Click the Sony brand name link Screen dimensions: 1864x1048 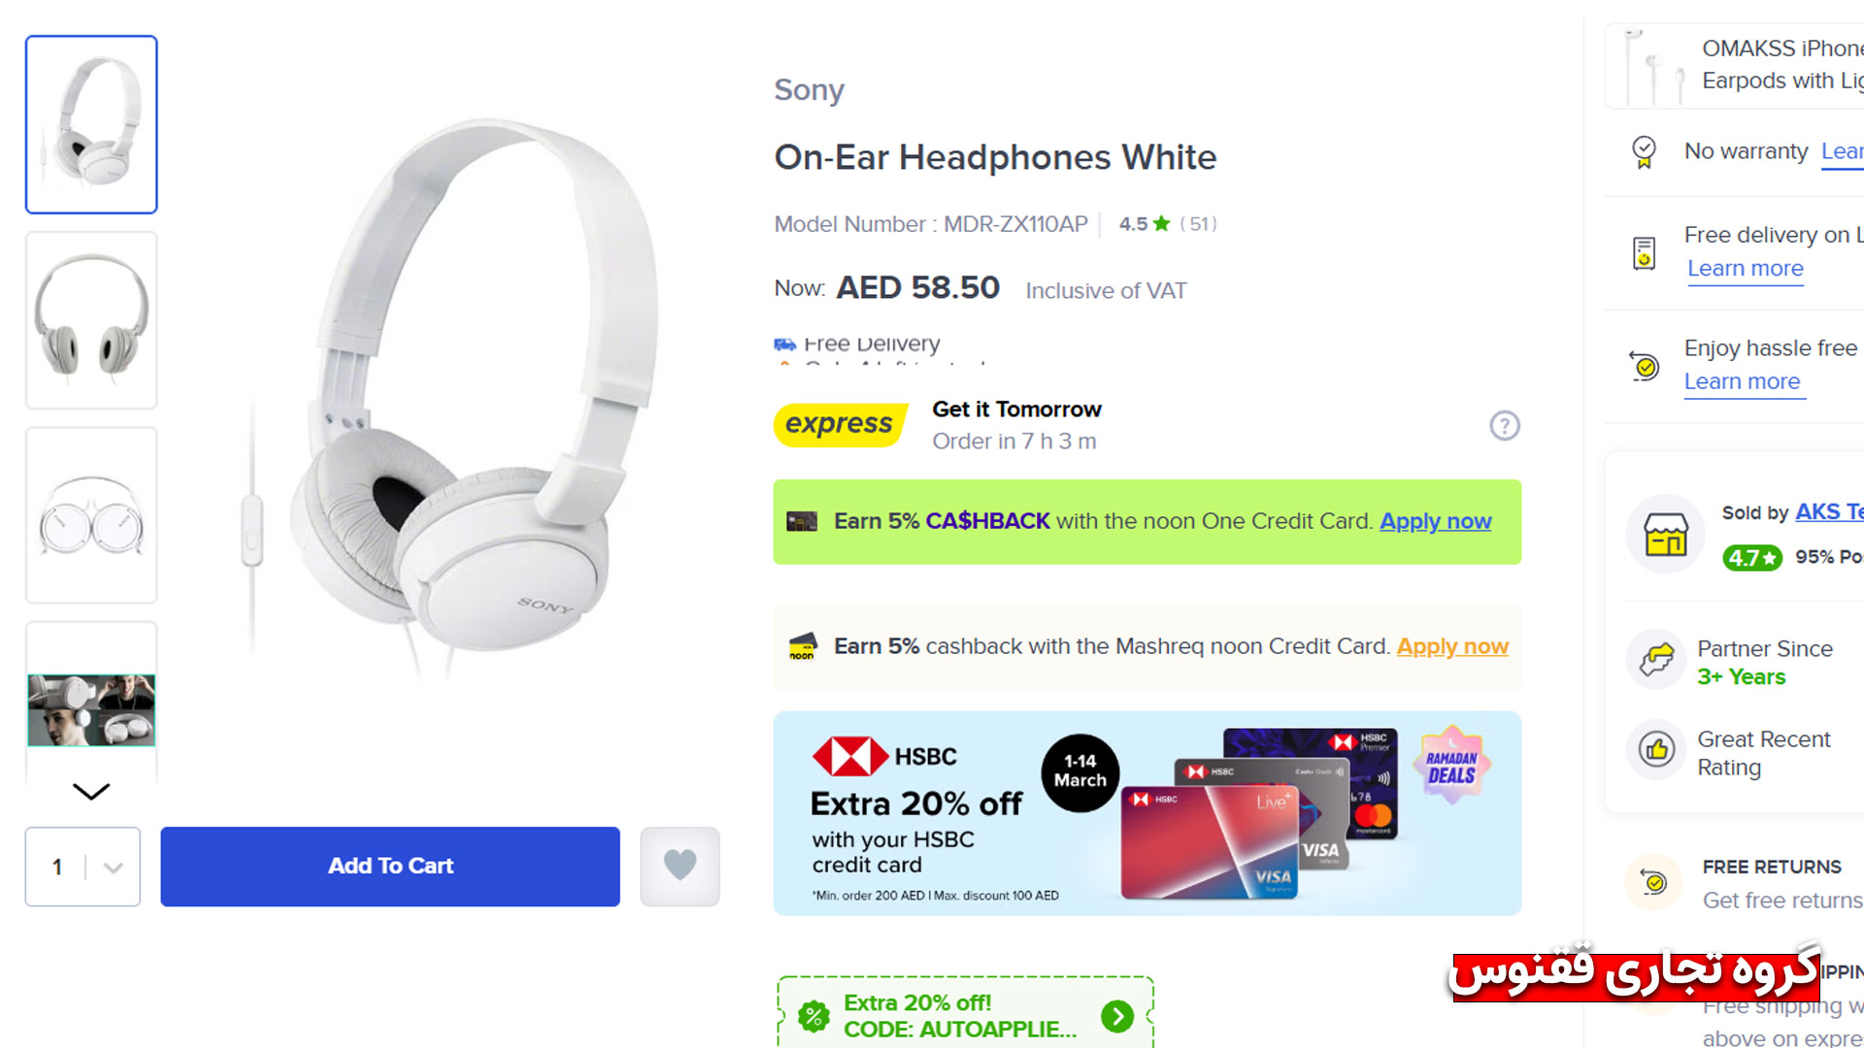tap(809, 89)
